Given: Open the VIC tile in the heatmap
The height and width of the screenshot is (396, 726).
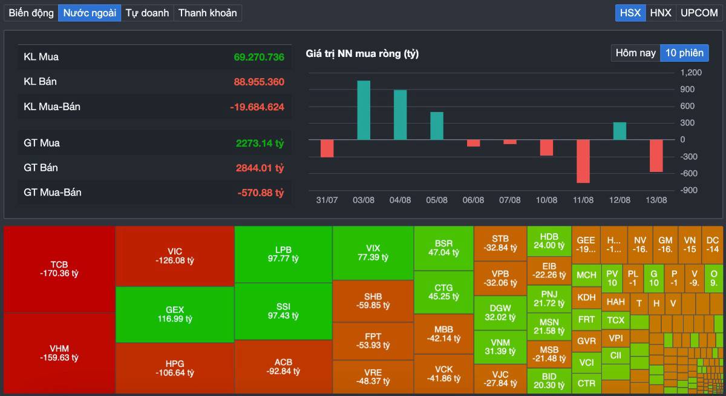Looking at the screenshot, I should 175,256.
